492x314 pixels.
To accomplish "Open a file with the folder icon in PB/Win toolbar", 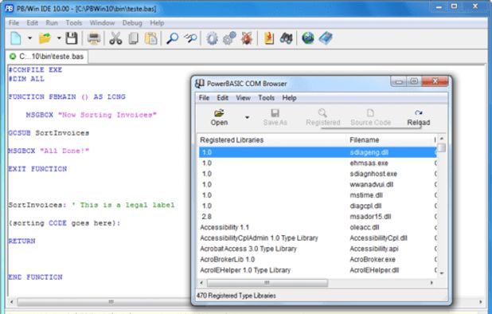I will [x=45, y=38].
